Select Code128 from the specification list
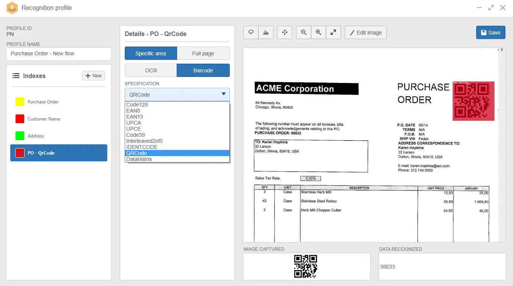The height and width of the screenshot is (286, 513). pos(136,105)
